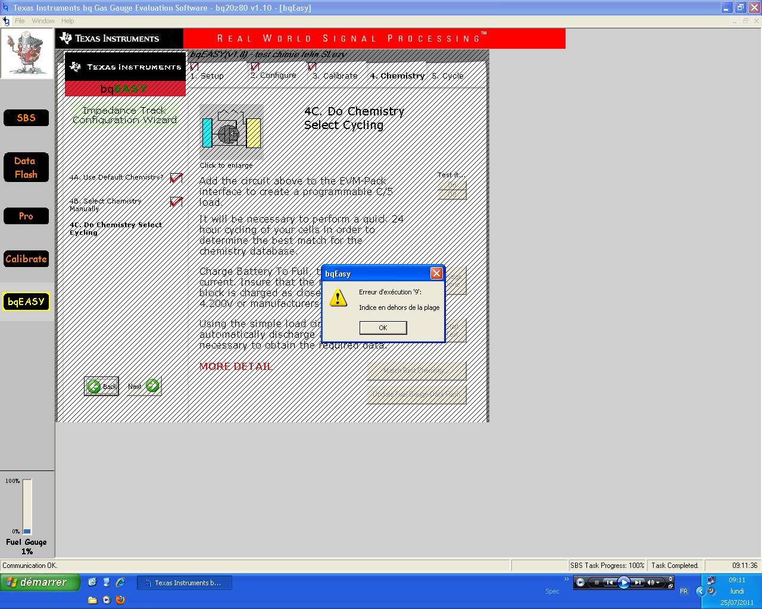Screen dimensions: 762x609
Task: Toggle the checkmark above 1. Setup
Action: pyautogui.click(x=195, y=66)
